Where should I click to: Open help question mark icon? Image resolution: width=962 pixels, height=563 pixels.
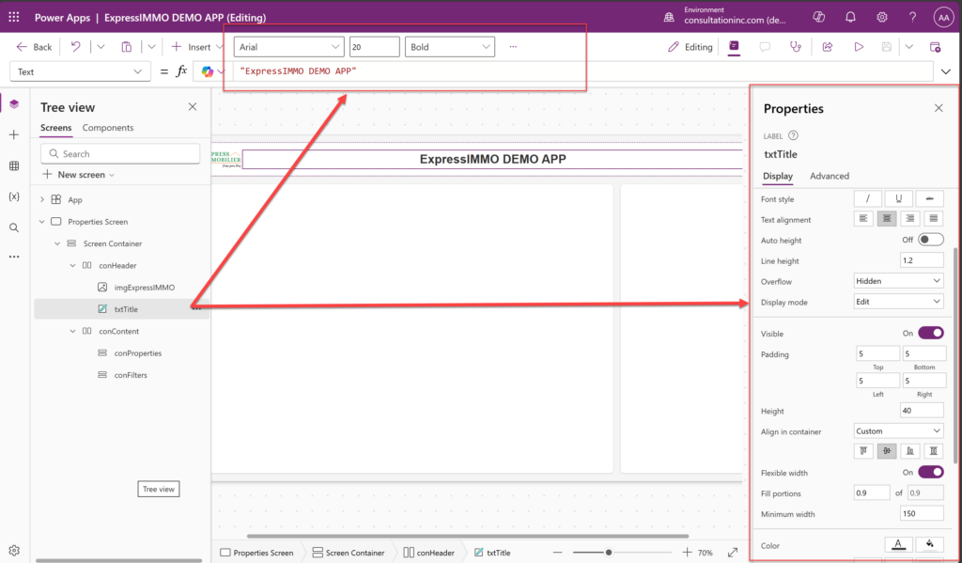click(912, 17)
